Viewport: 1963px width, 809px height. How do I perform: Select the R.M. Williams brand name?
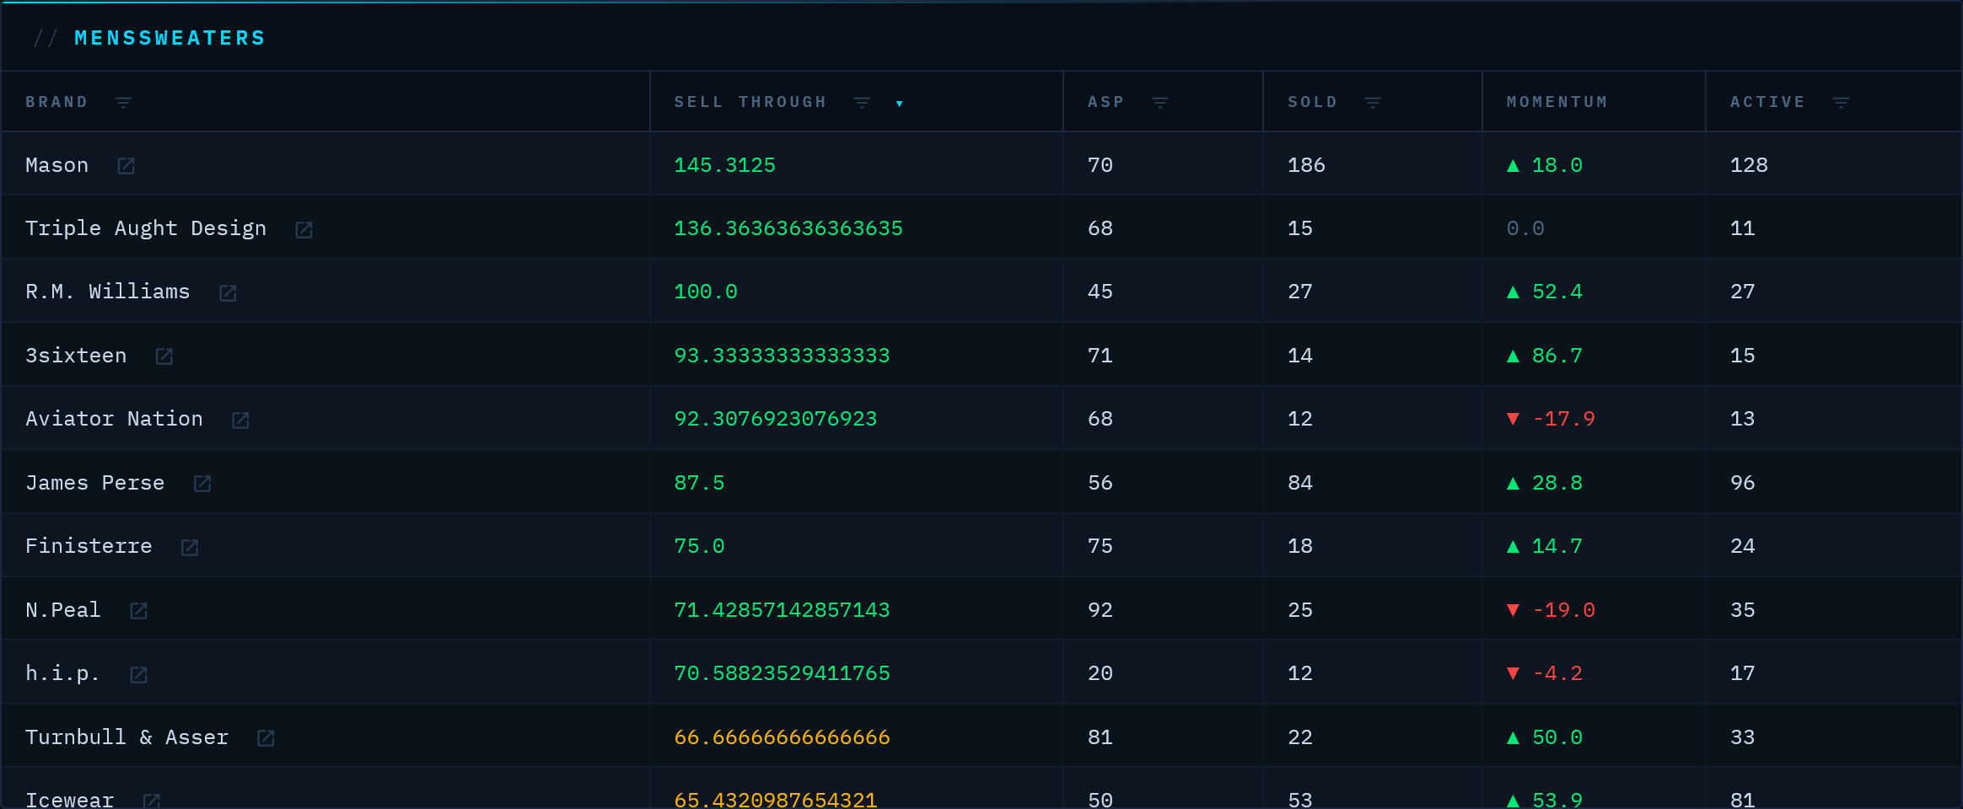pos(108,292)
